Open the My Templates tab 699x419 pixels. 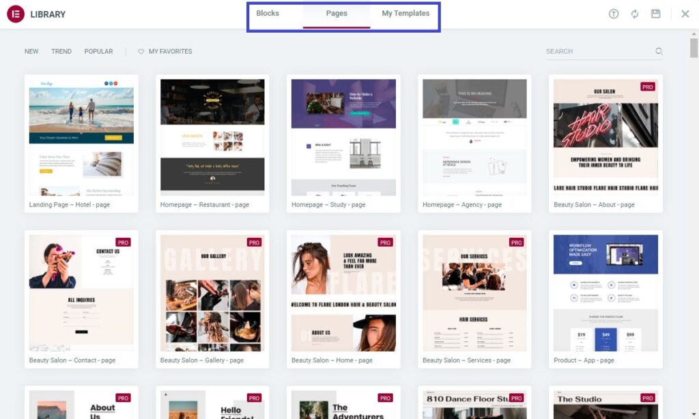pos(405,14)
